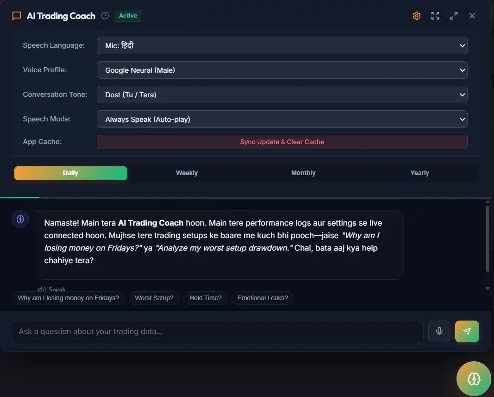The width and height of the screenshot is (494, 397).
Task: Click 'App Cache:' label
Action: click(x=42, y=142)
